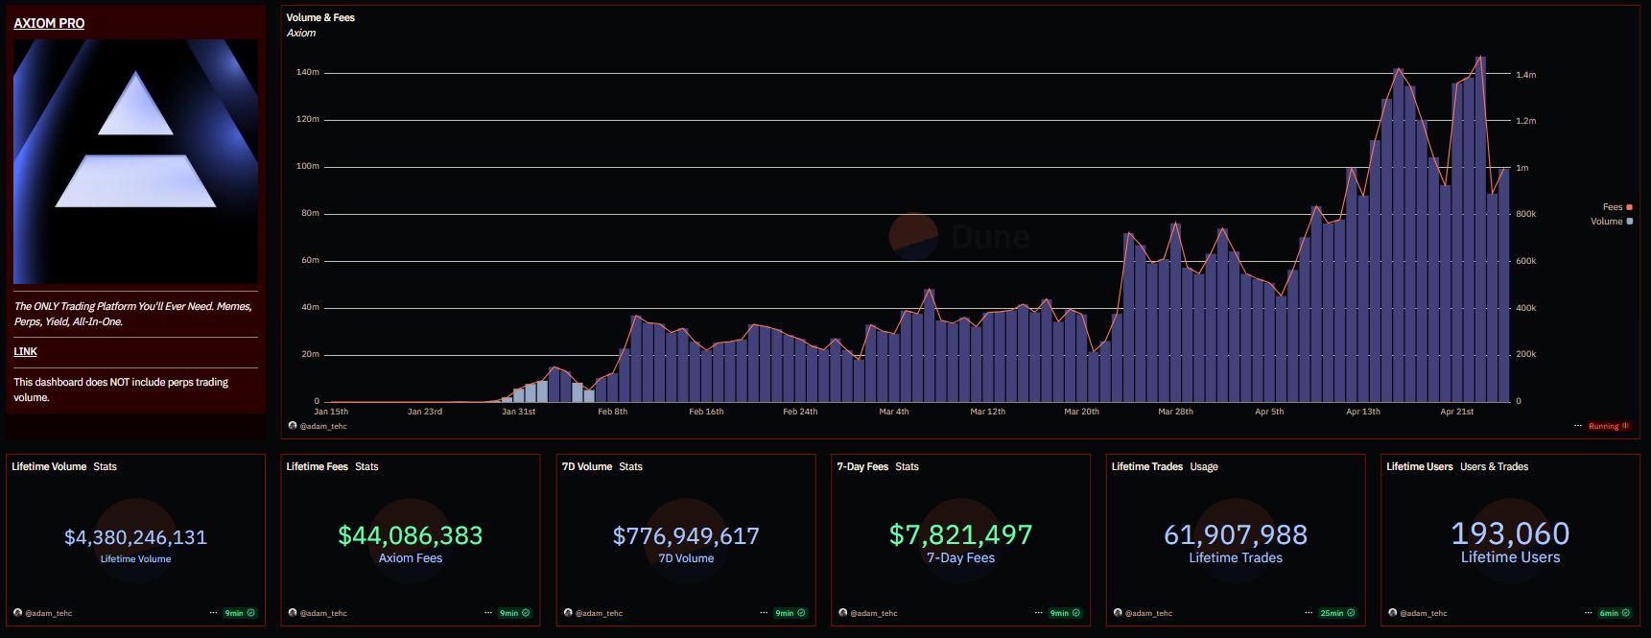Click the 1.4m right axis label
Screen dimensions: 1651x638
(1525, 74)
